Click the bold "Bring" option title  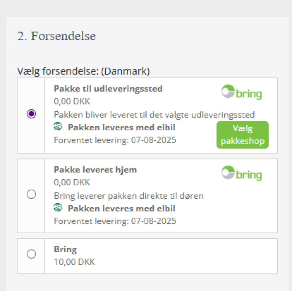[65, 250]
